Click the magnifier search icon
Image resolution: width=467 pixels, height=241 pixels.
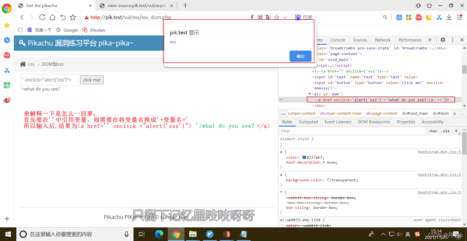(x=385, y=17)
